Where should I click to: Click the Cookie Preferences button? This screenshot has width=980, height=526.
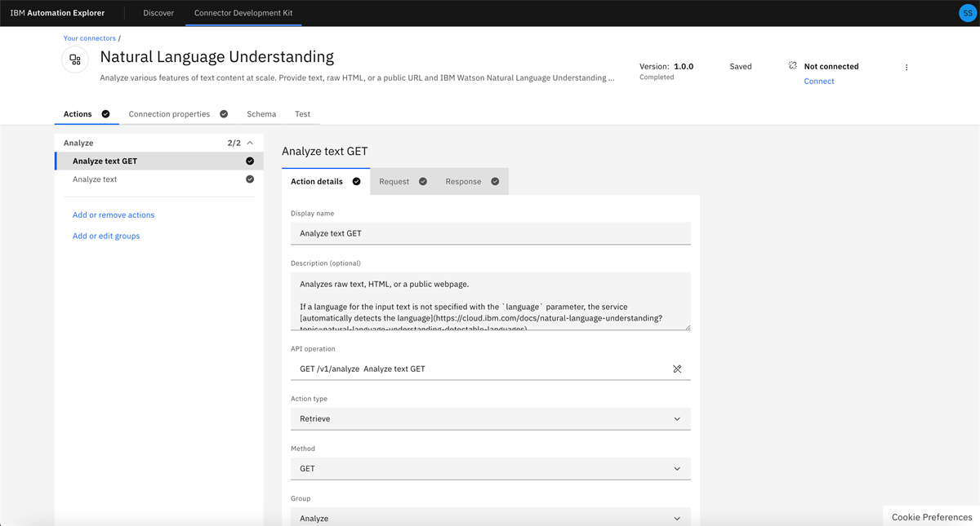click(x=932, y=517)
